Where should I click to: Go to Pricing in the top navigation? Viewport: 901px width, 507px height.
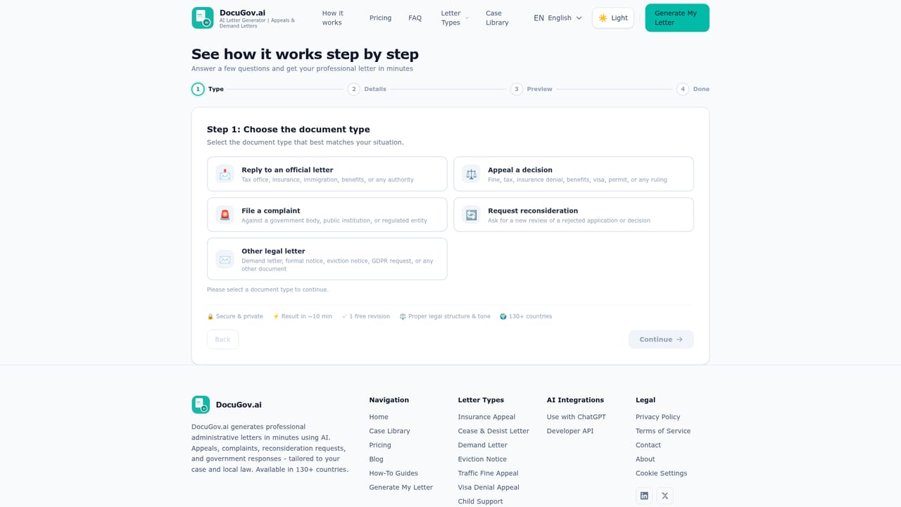[380, 18]
